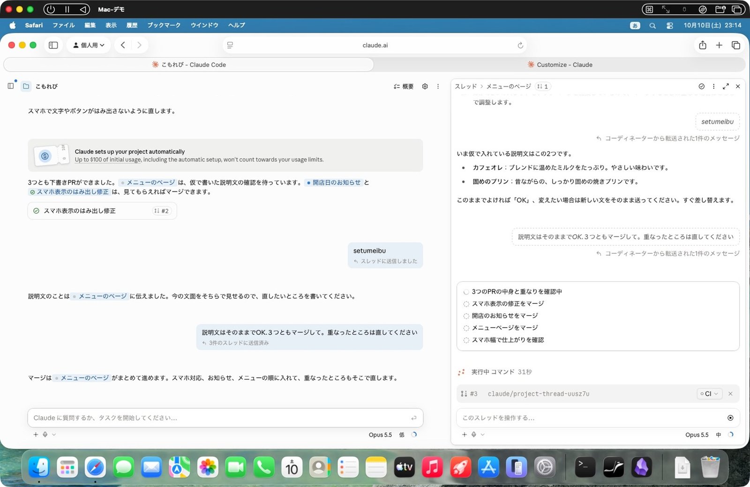
Task: Check the main chat usage progress ring
Action: point(414,435)
